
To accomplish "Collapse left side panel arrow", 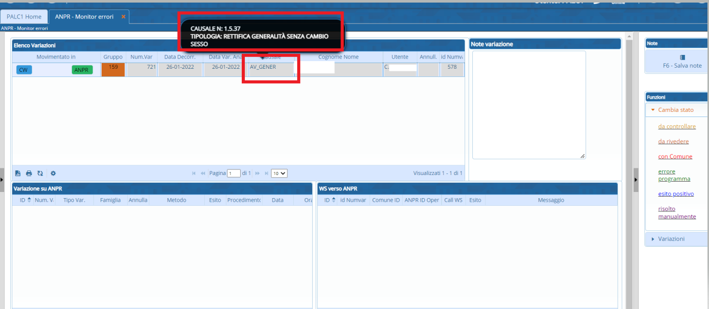I will pos(2,180).
